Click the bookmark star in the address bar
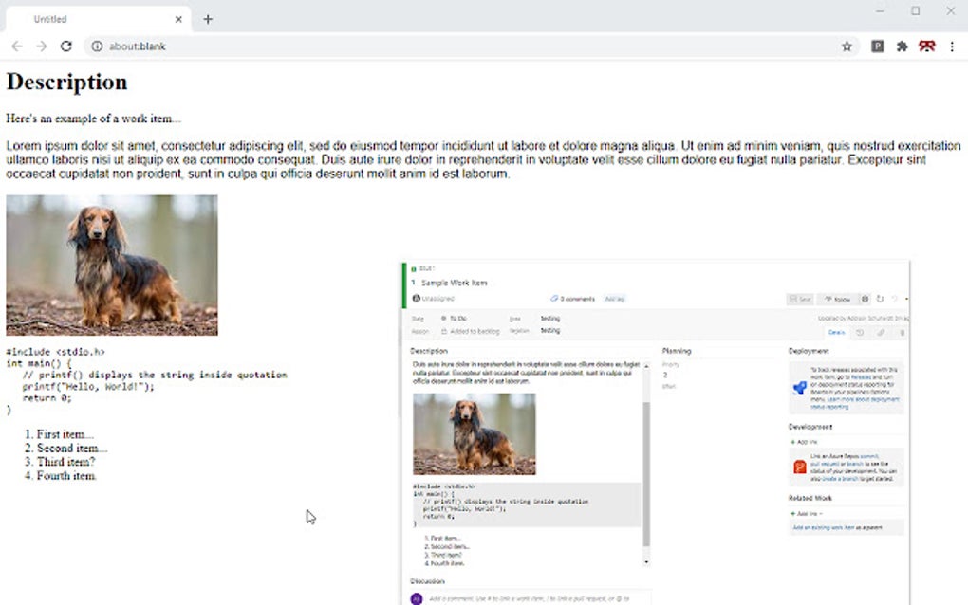The image size is (968, 605). click(x=846, y=46)
